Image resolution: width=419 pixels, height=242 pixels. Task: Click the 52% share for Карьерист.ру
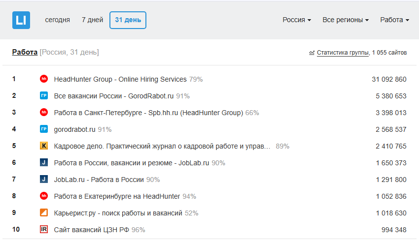point(192,213)
